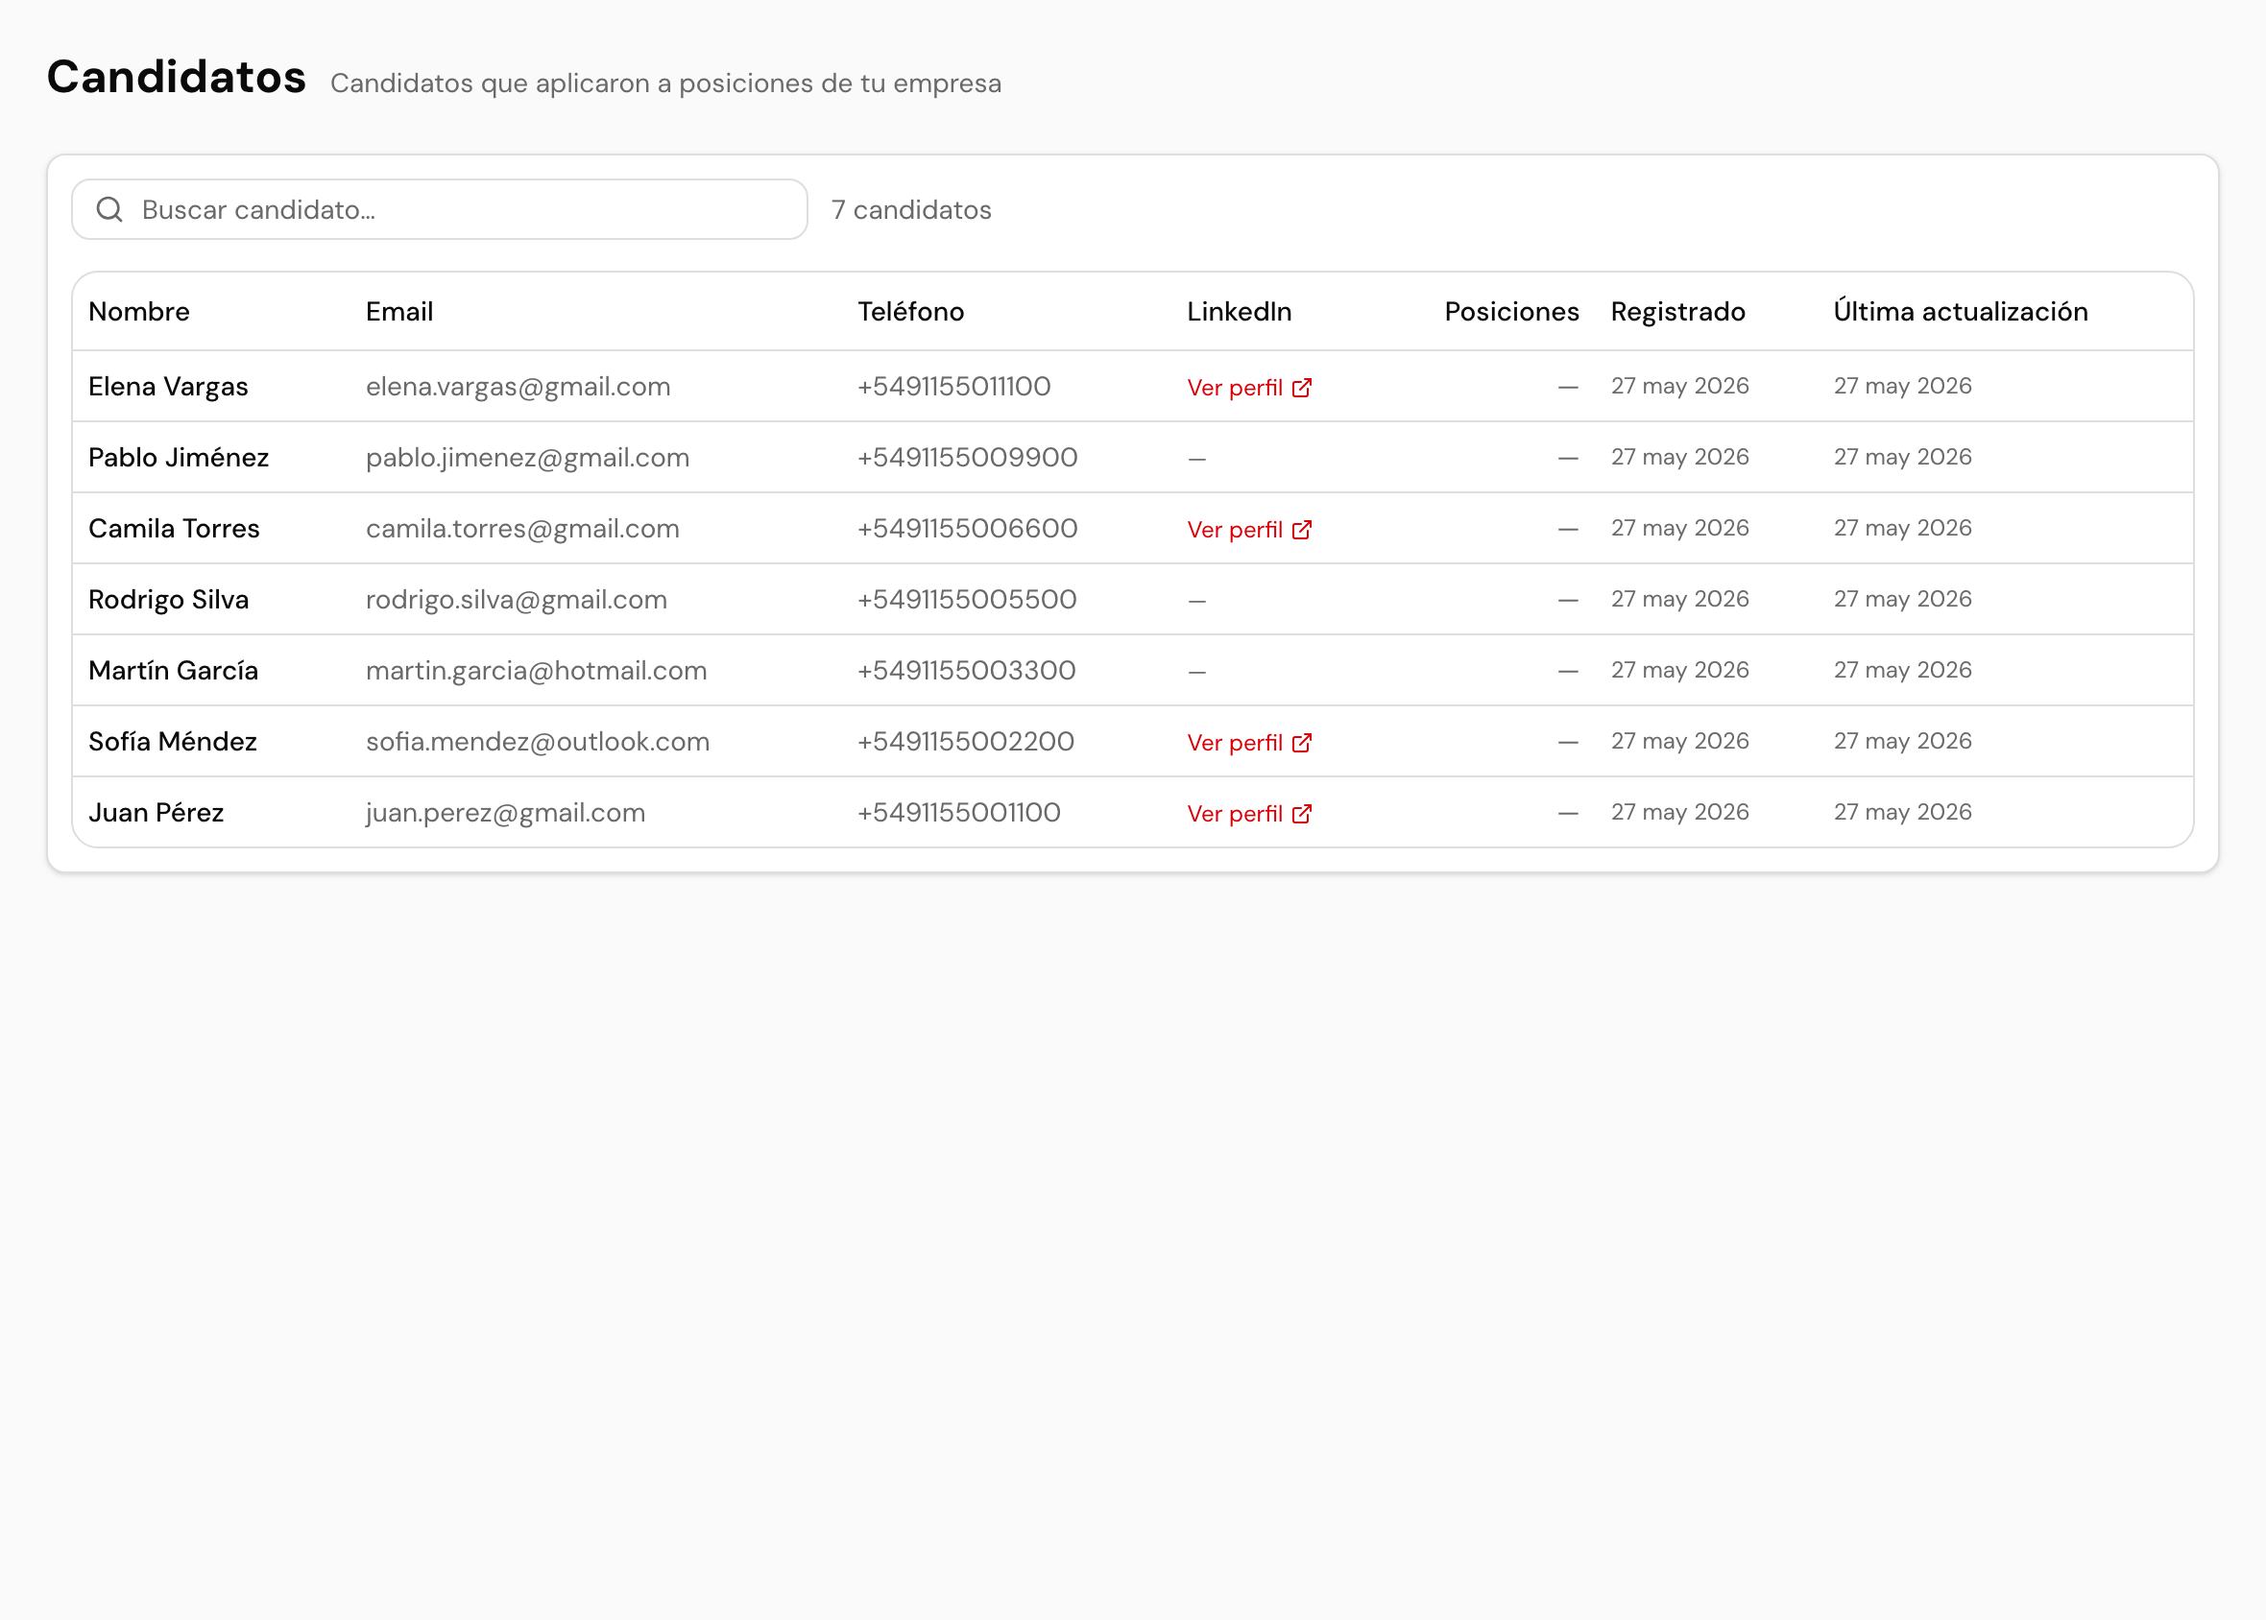Click the Teléfono column header
The image size is (2266, 1620).
[911, 311]
